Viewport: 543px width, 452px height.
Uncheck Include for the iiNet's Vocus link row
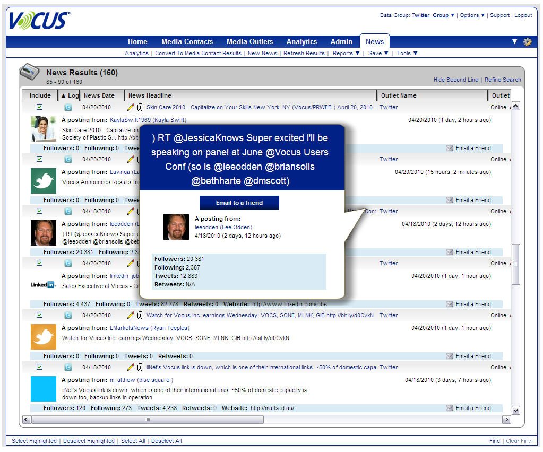39,367
